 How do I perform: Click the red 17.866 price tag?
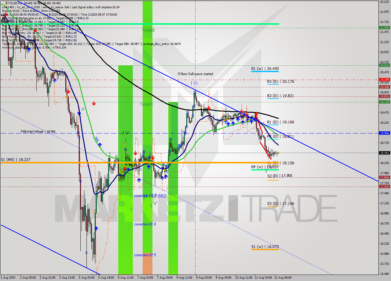384,177
